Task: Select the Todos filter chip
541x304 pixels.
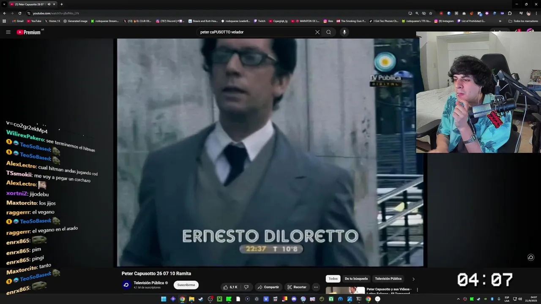Action: point(333,279)
